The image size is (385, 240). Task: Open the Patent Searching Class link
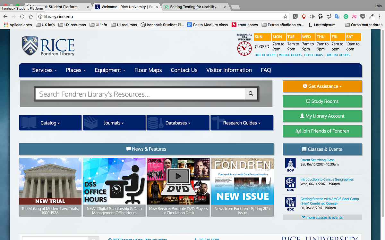317,160
